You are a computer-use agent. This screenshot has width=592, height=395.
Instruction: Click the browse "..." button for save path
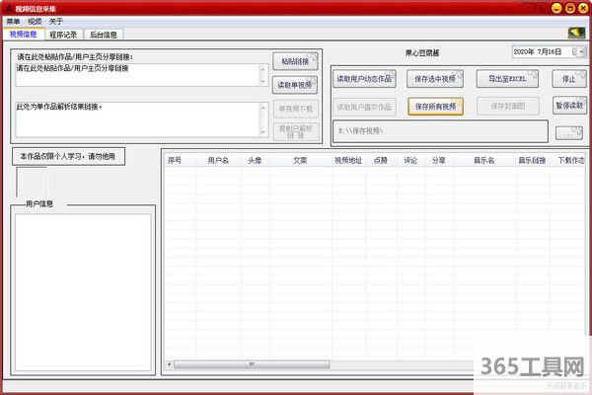click(569, 132)
